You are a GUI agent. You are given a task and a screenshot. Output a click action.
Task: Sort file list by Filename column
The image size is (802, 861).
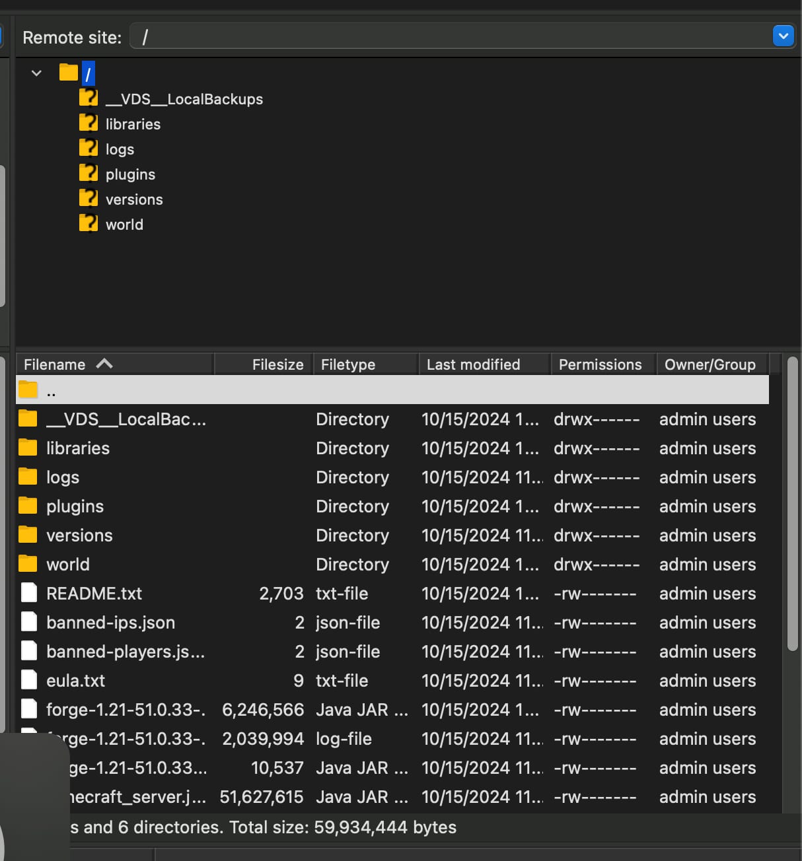[54, 364]
